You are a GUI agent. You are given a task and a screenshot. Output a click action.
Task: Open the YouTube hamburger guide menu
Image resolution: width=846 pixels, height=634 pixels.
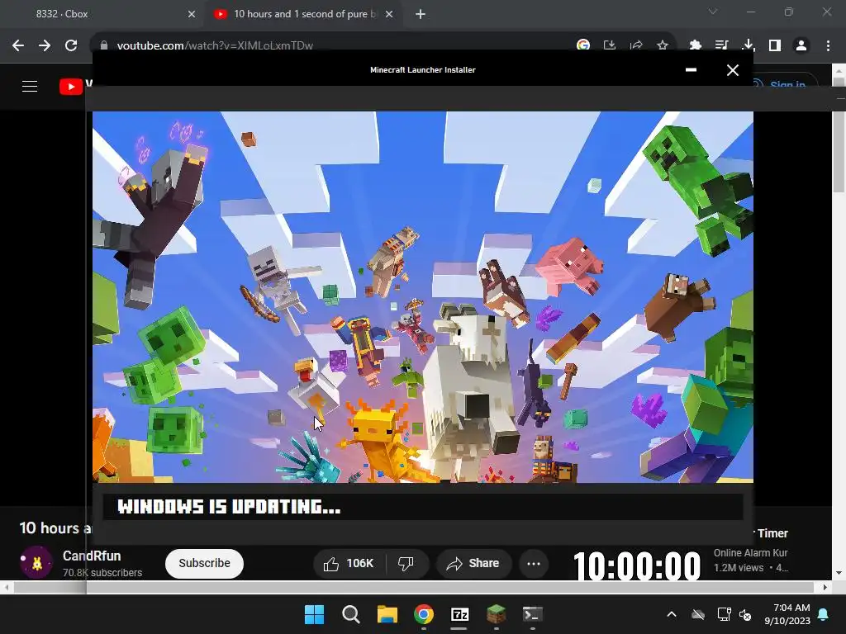click(30, 86)
